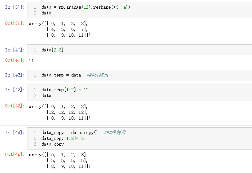This screenshot has width=252, height=173.
Task: Click the Out[42] prompt label
Action: point(15,106)
